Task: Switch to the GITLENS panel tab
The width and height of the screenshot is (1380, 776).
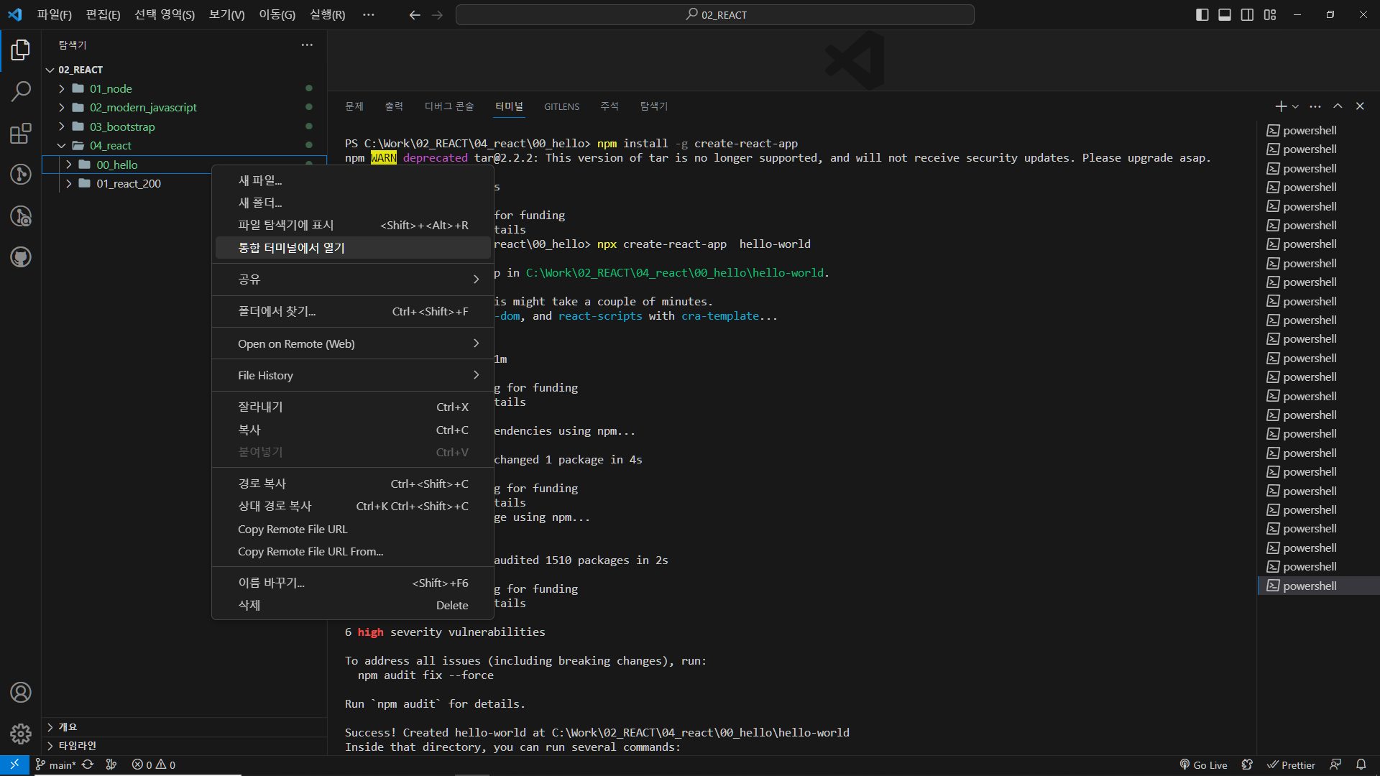Action: (561, 106)
